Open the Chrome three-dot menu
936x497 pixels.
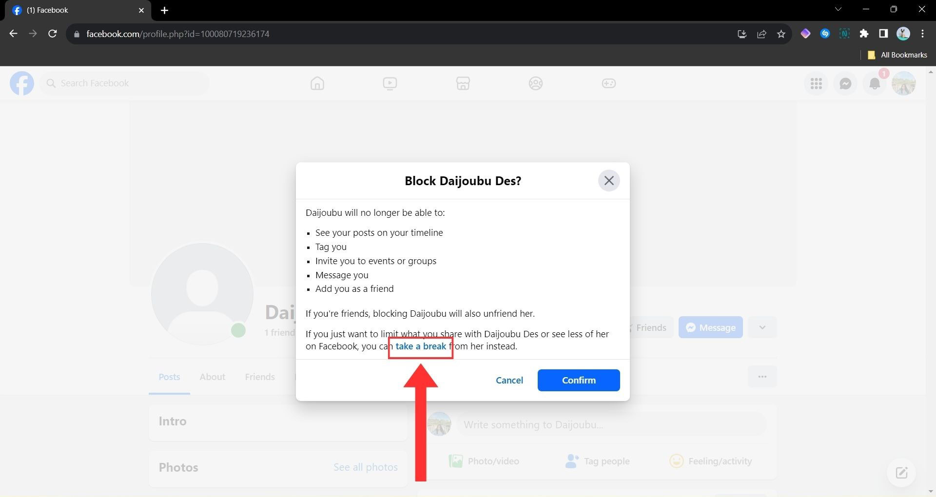[x=922, y=34]
